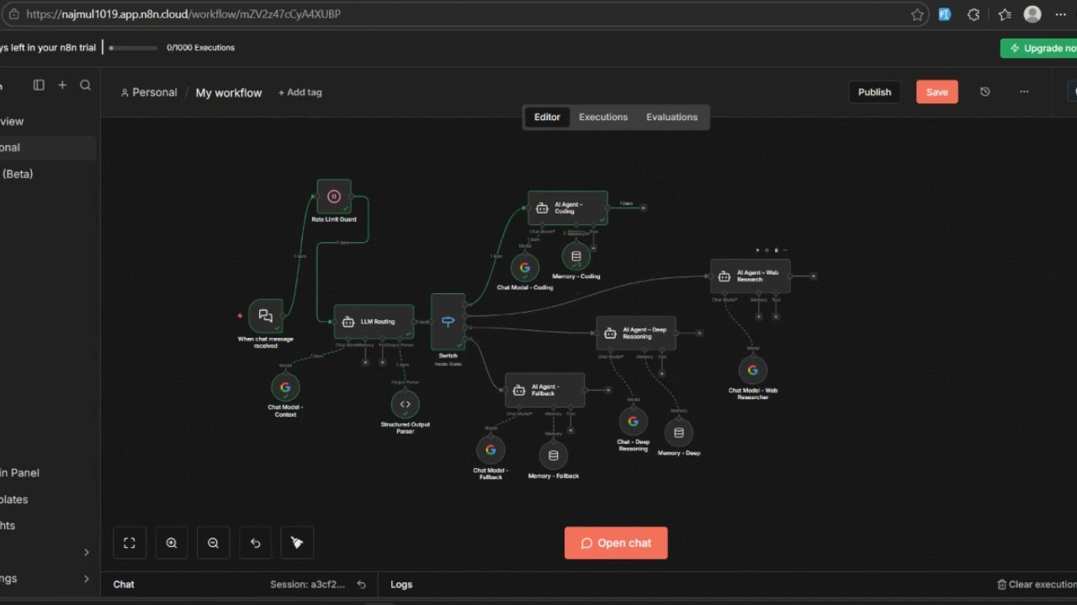Add node after AI Agent - Deep Reasoning output
Screen dimensions: 1077x605
pos(700,333)
